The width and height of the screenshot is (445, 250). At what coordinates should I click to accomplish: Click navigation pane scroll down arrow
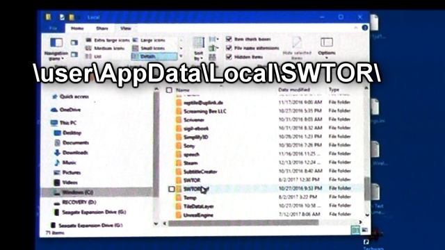tap(156, 224)
